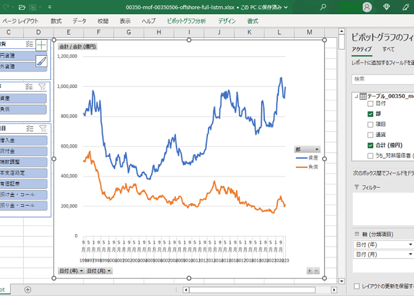The image size is (414, 296).
Task: Open the 表示 ribbon tab
Action: pos(125,21)
